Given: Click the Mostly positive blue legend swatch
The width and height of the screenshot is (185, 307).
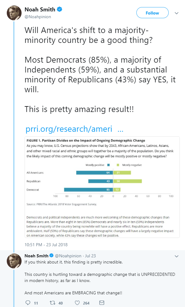Looking at the screenshot, I should point(108,165).
